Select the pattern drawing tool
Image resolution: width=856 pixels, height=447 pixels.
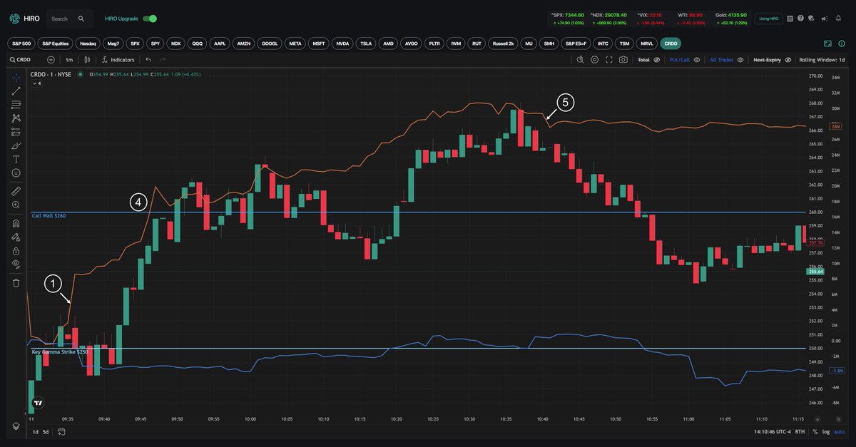[16, 118]
